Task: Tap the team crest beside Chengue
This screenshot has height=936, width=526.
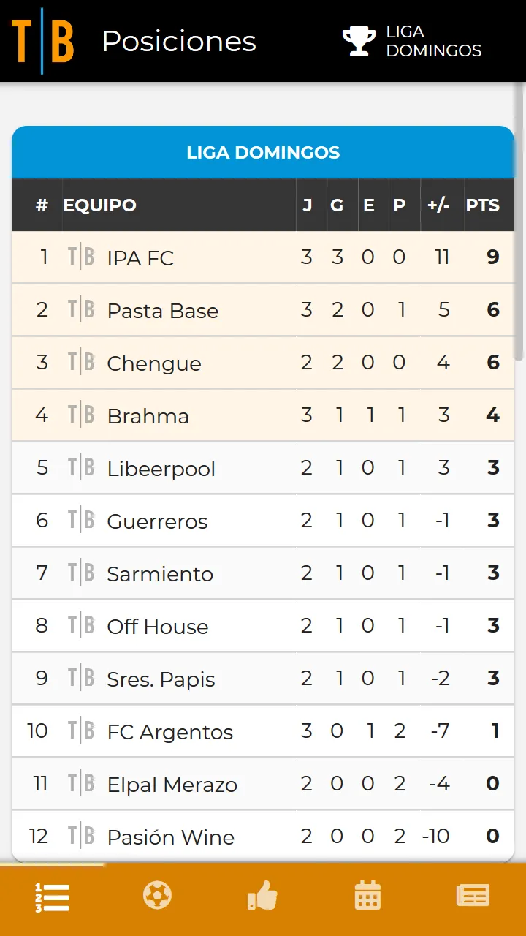Action: click(81, 363)
